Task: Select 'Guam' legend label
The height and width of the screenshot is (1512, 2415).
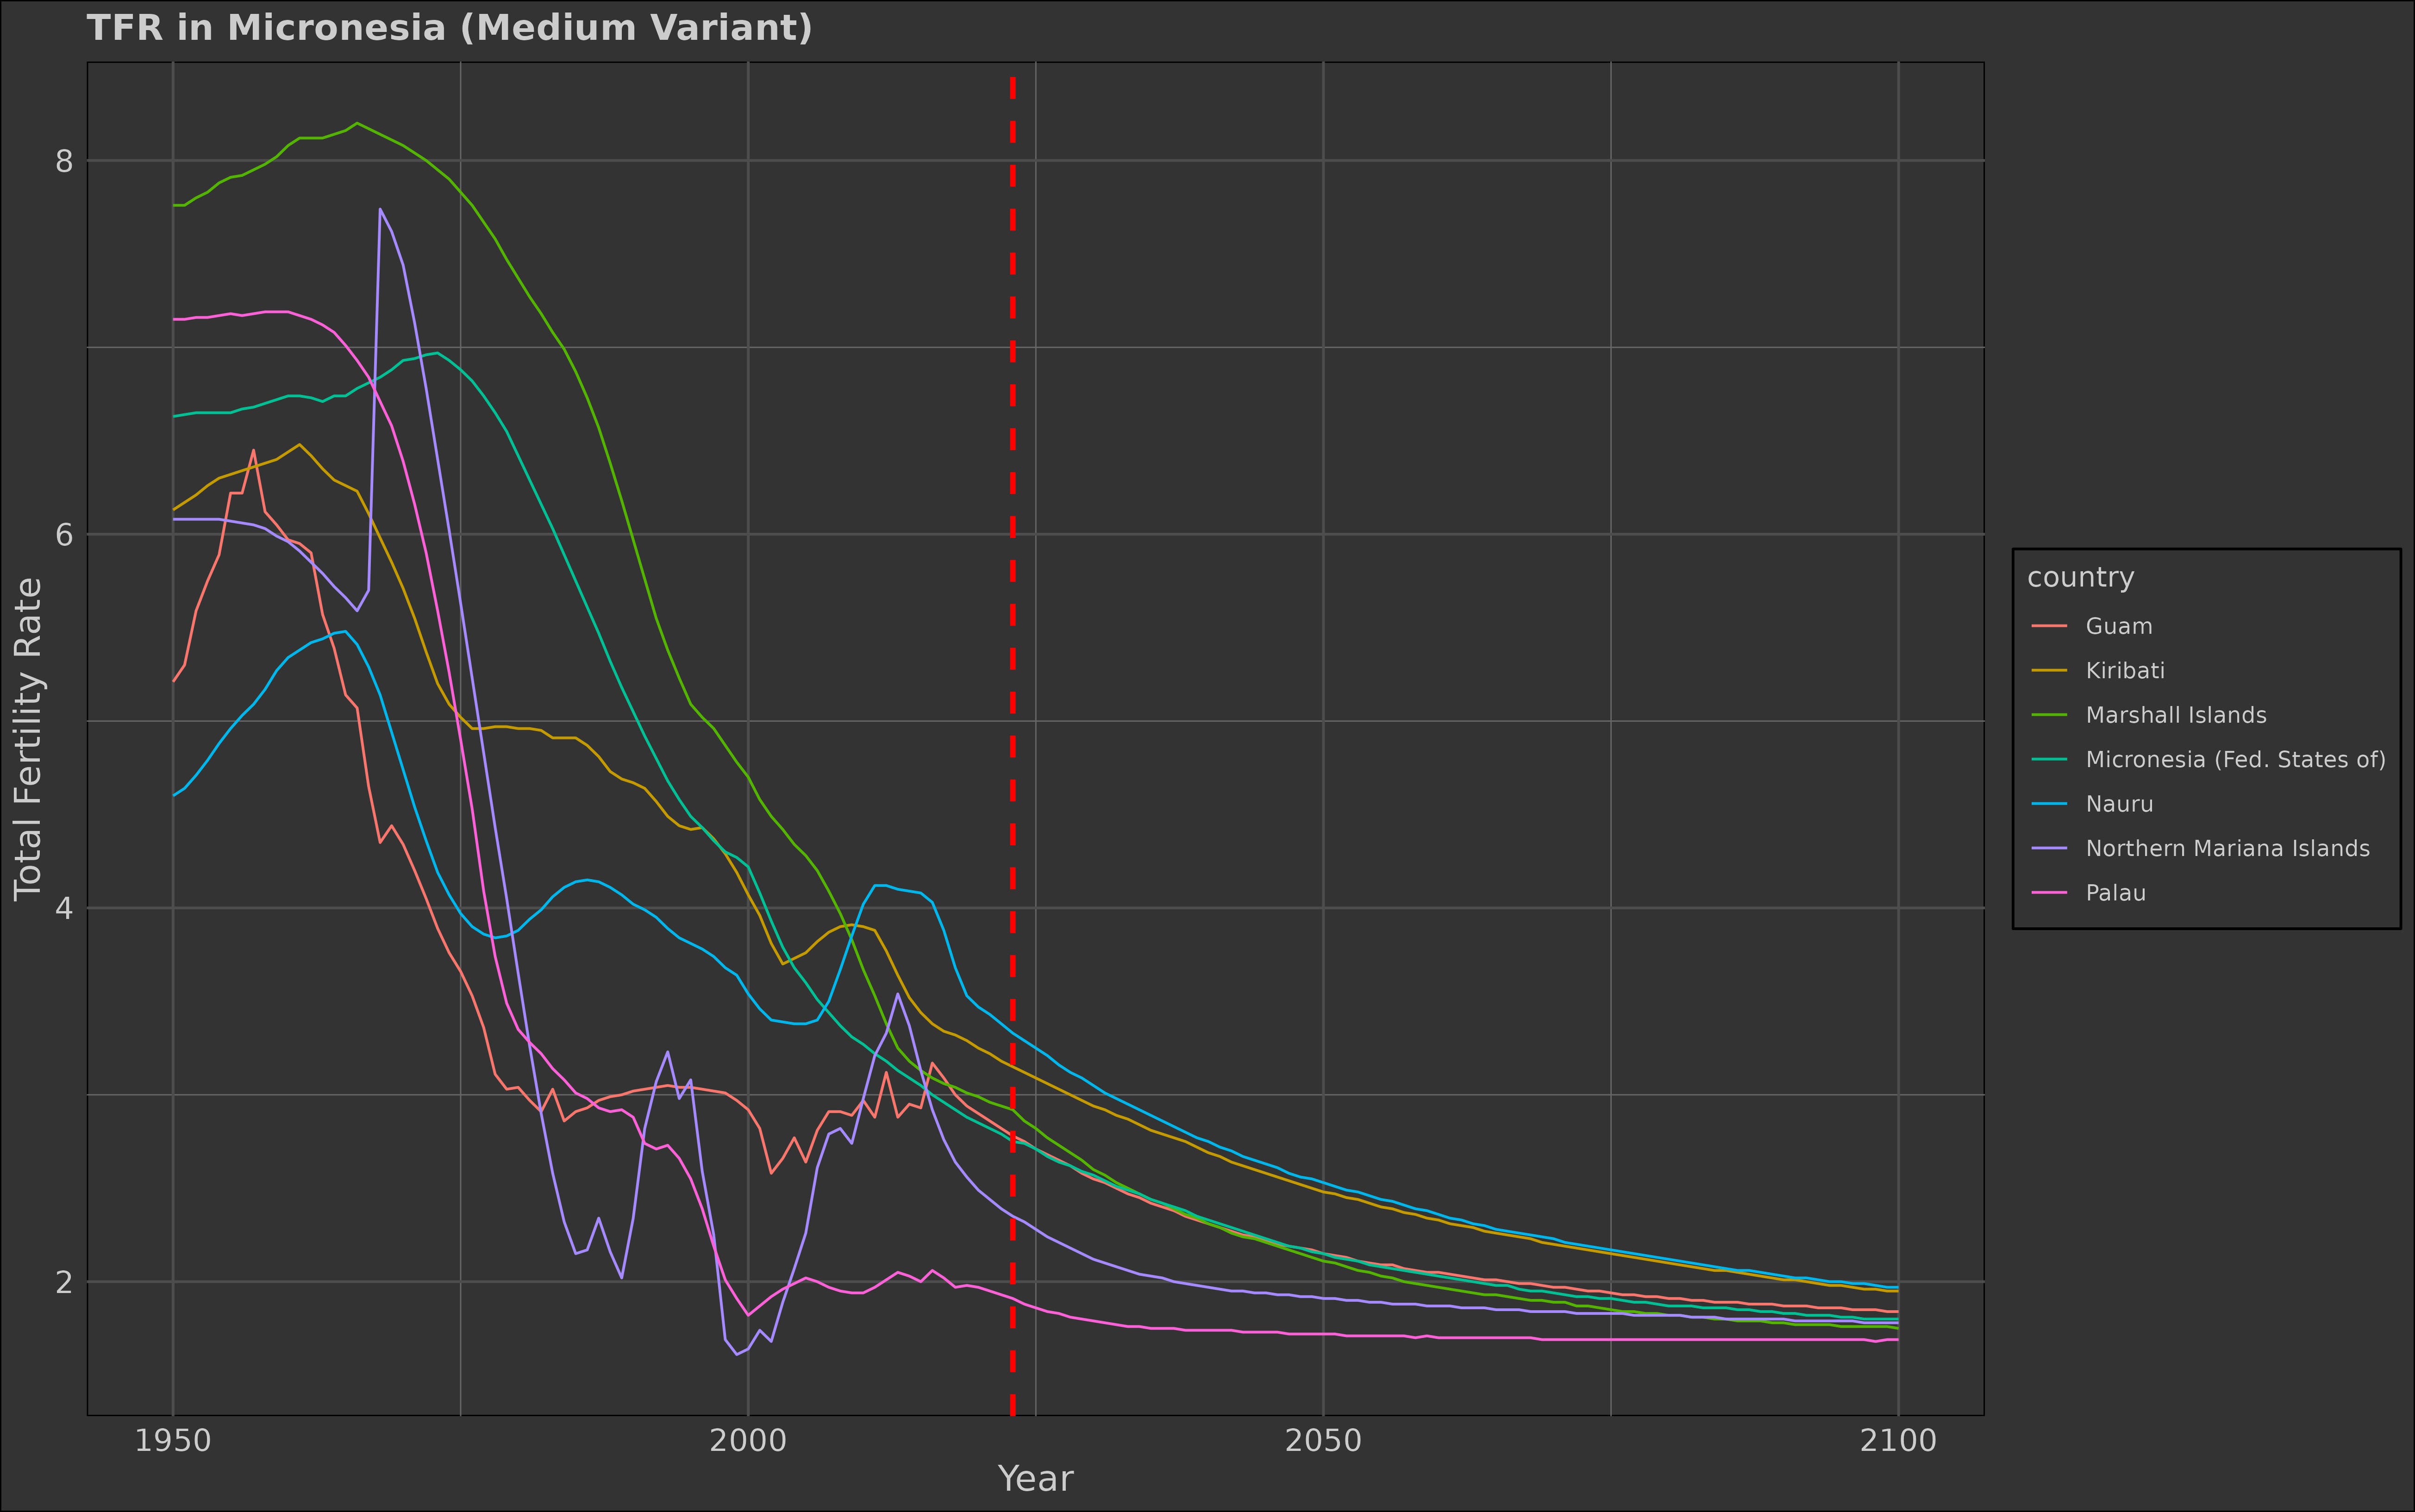Action: tap(2119, 626)
